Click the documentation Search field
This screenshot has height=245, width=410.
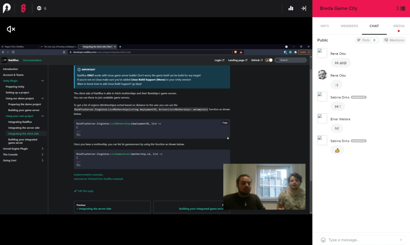(291, 60)
